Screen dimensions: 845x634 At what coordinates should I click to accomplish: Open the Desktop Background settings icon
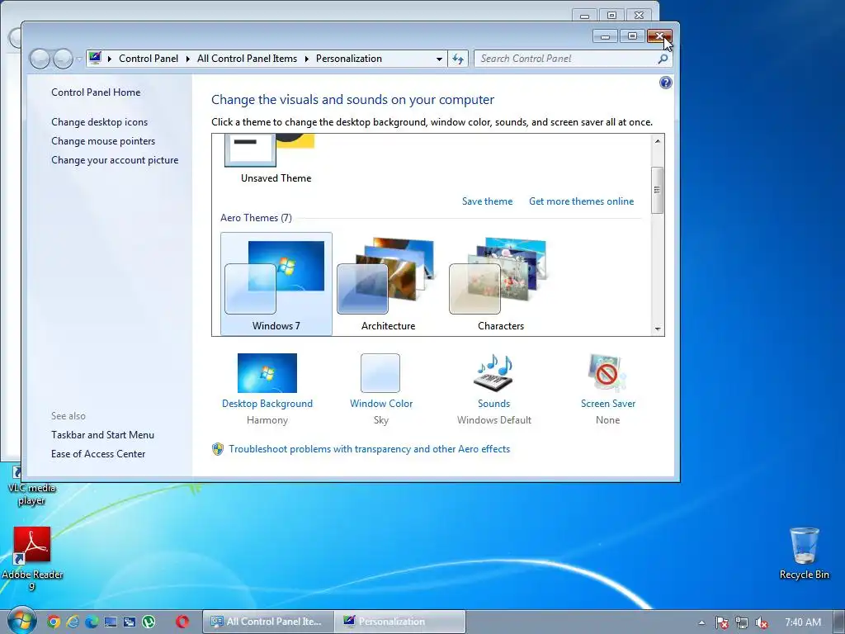[267, 372]
